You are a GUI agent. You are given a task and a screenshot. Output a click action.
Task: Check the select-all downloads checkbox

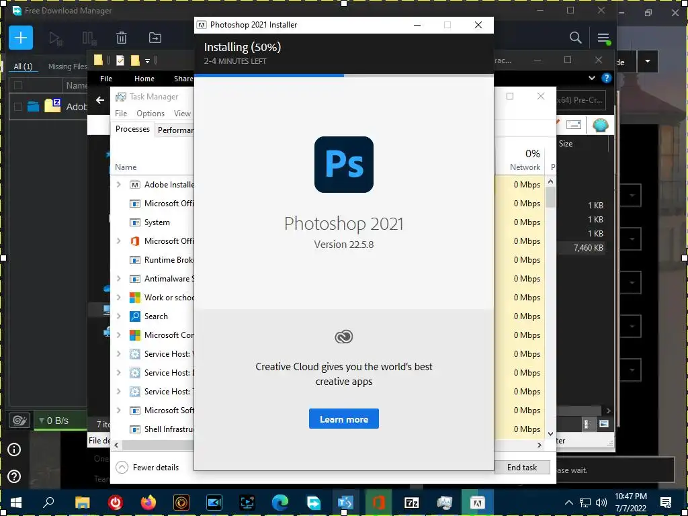(18, 85)
